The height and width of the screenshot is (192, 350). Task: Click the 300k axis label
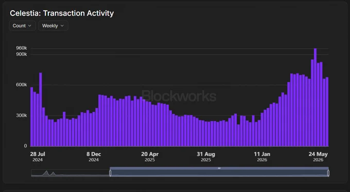coord(22,116)
